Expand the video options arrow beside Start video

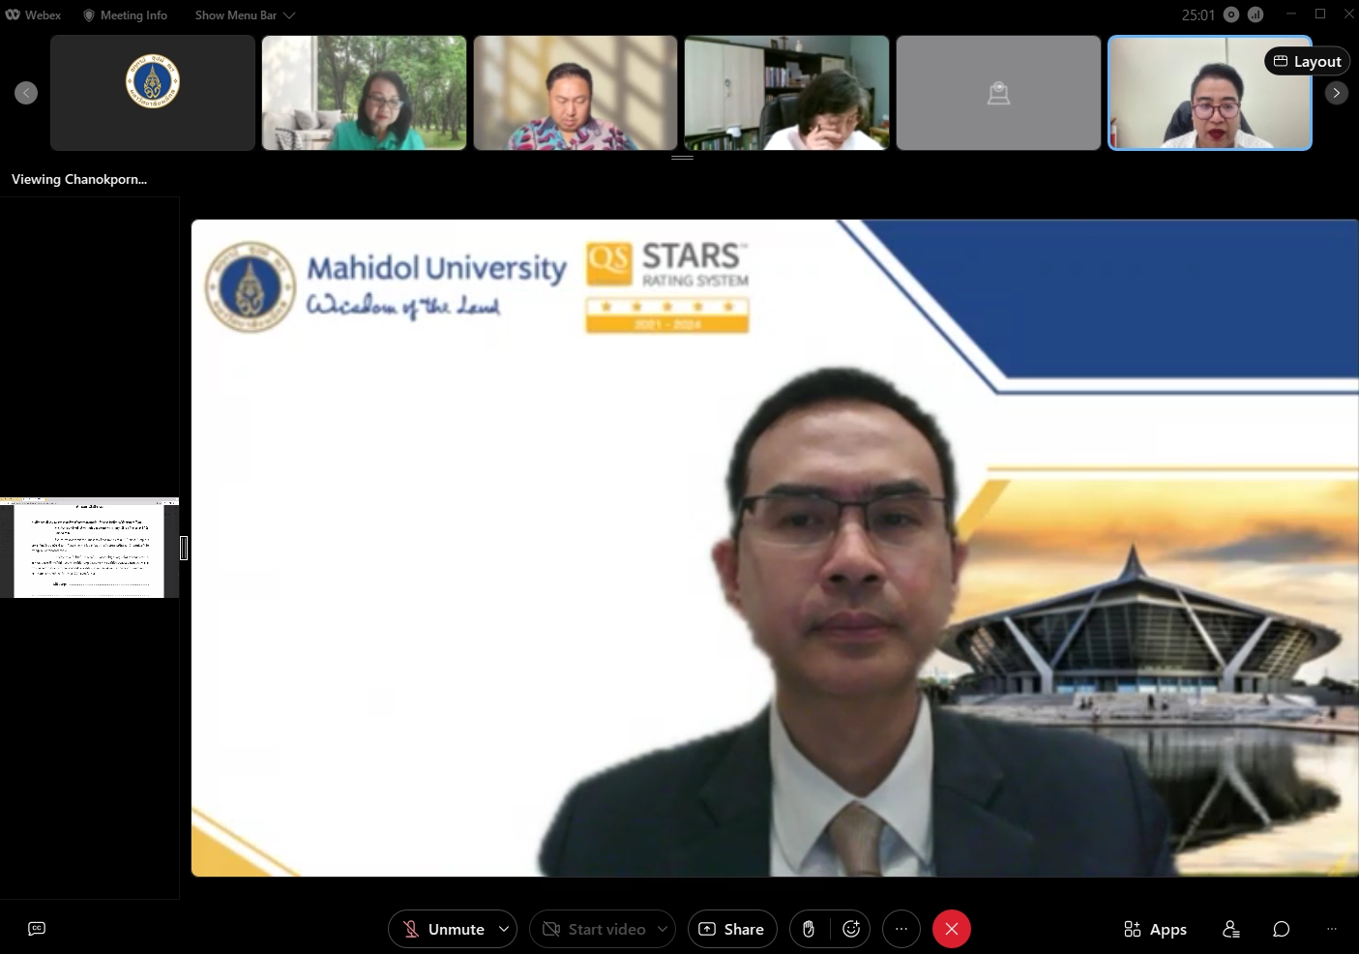point(663,929)
